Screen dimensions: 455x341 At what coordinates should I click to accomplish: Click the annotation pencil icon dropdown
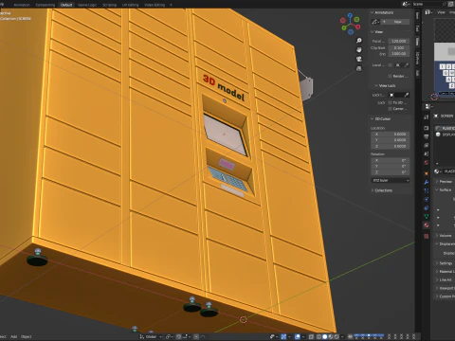[375, 22]
